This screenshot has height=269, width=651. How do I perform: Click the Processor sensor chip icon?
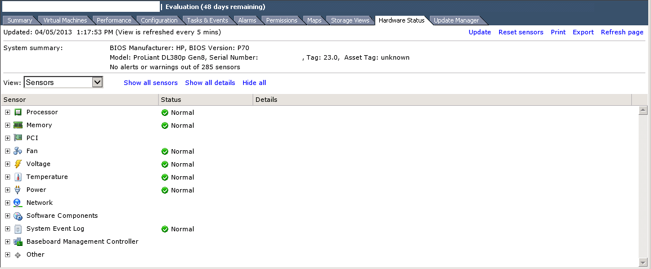[x=18, y=113]
